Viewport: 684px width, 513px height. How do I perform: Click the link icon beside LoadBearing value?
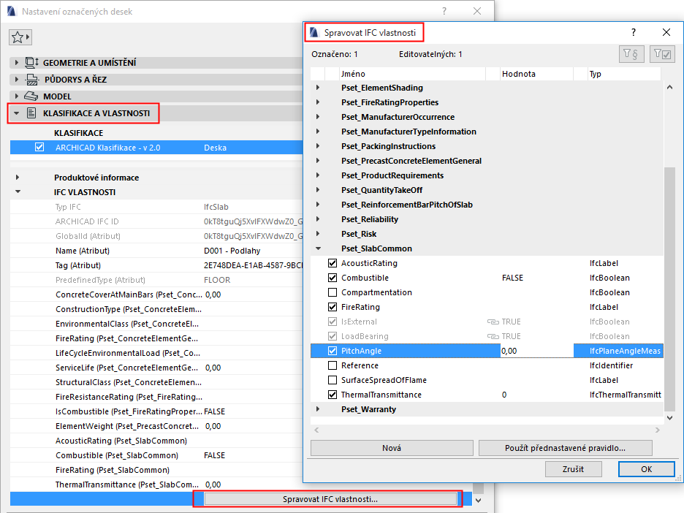493,336
